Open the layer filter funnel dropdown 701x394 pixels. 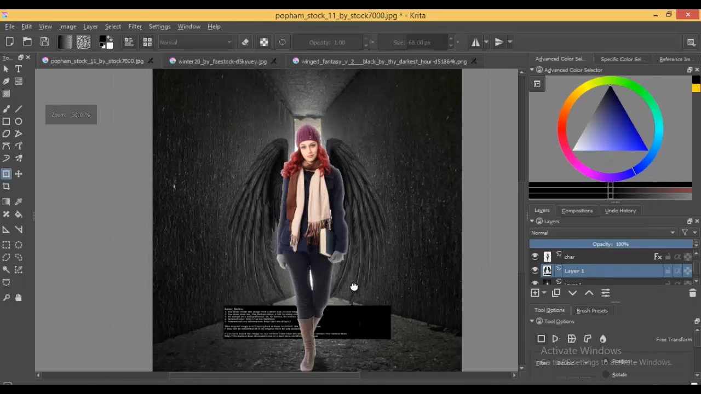[688, 233]
